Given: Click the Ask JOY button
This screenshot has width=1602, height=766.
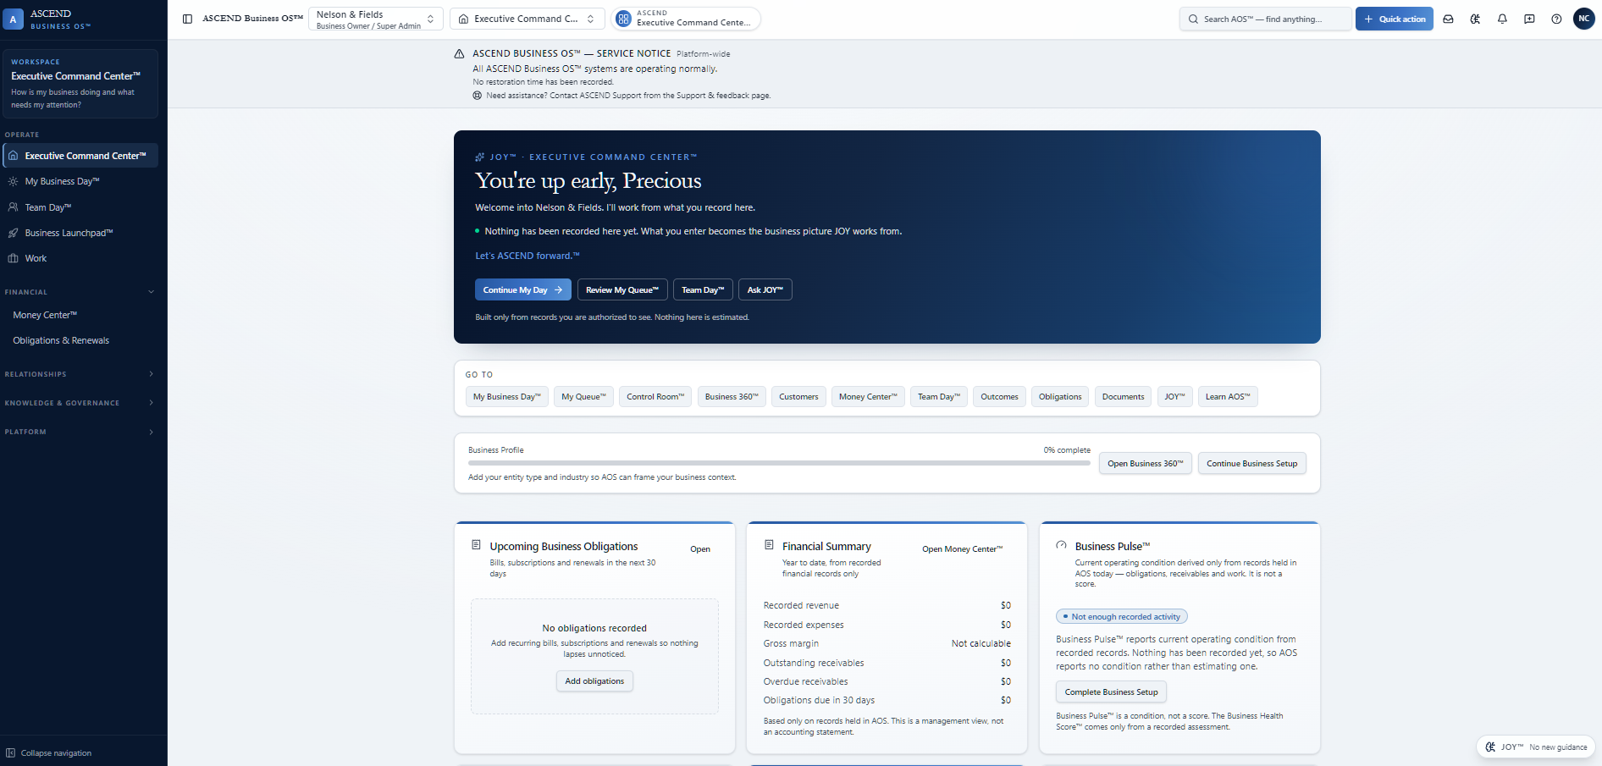Looking at the screenshot, I should coord(765,289).
